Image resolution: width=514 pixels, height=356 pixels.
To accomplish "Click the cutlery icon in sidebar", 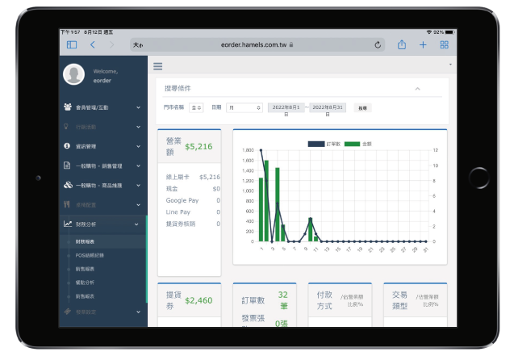I will 66,204.
